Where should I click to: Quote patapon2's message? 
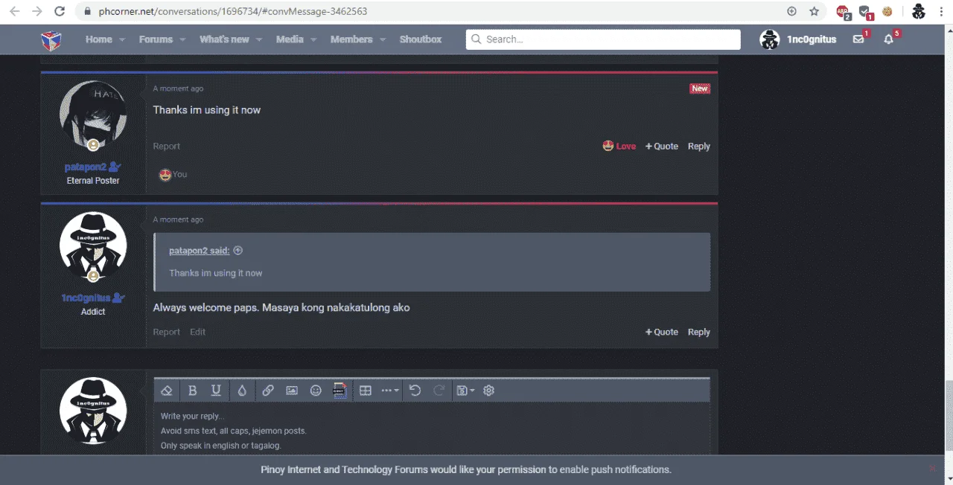[662, 147]
